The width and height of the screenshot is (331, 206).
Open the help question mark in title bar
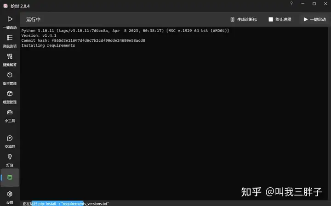point(291,4)
